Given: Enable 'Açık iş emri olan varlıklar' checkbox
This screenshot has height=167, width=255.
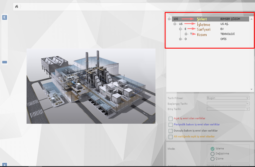Looking at the screenshot, I should click(171, 119).
